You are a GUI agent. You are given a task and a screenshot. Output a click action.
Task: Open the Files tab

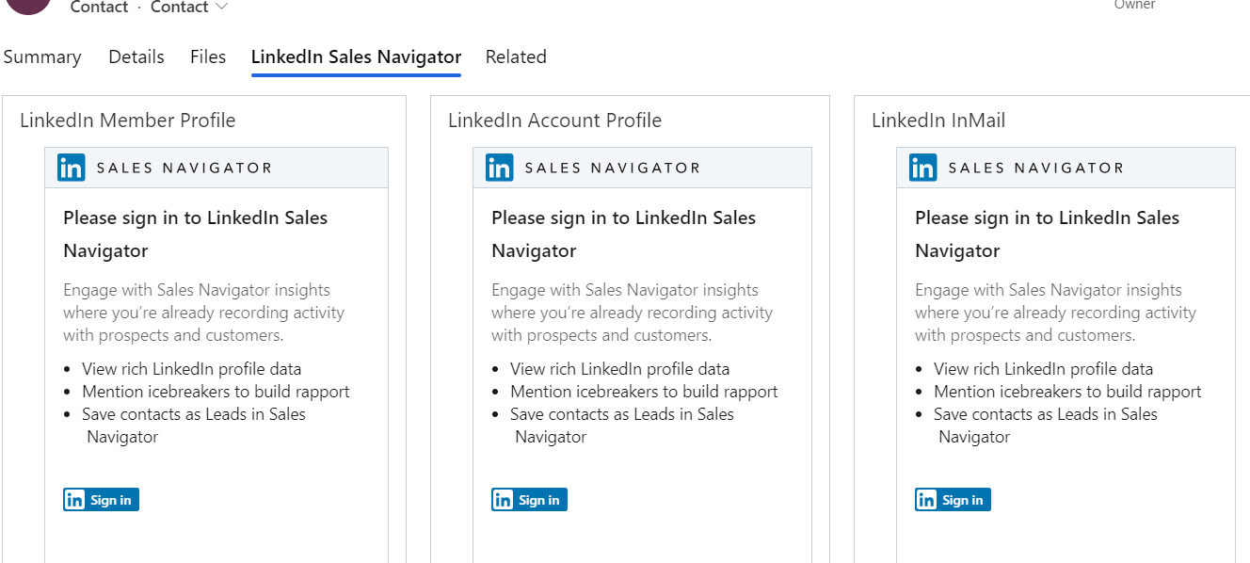tap(208, 56)
